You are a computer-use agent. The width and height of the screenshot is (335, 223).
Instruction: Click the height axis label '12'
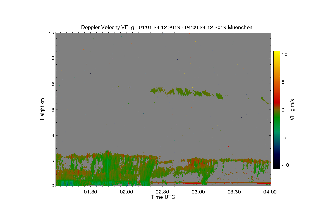click(x=51, y=33)
